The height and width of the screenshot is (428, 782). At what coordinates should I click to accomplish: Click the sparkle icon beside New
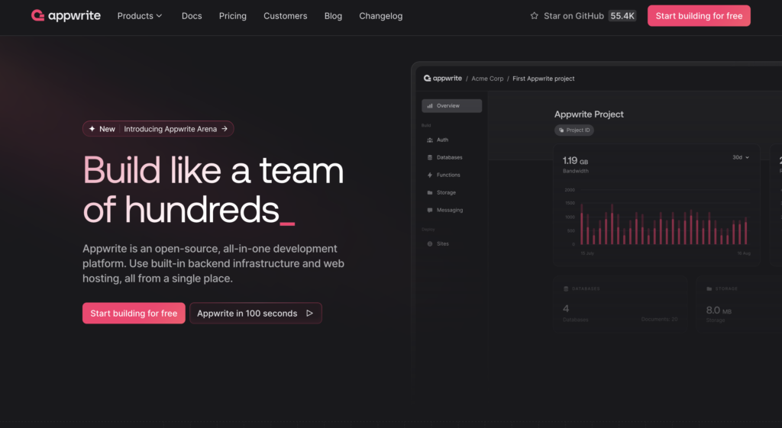click(92, 128)
